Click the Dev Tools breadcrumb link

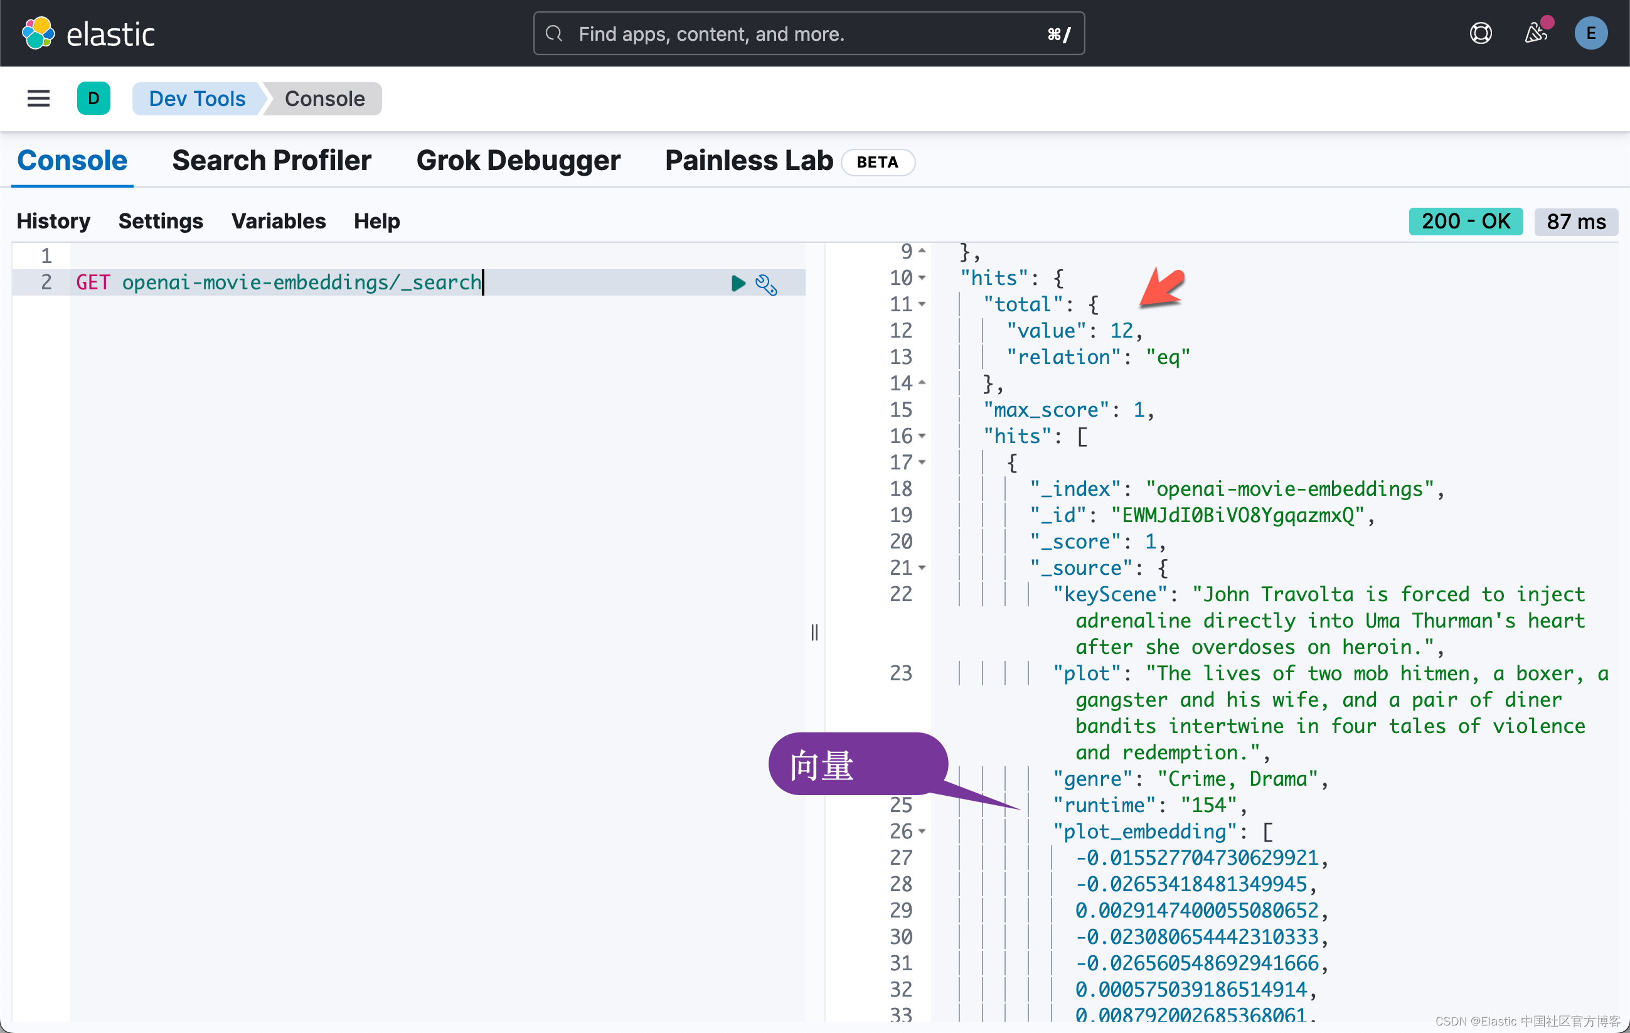(196, 98)
